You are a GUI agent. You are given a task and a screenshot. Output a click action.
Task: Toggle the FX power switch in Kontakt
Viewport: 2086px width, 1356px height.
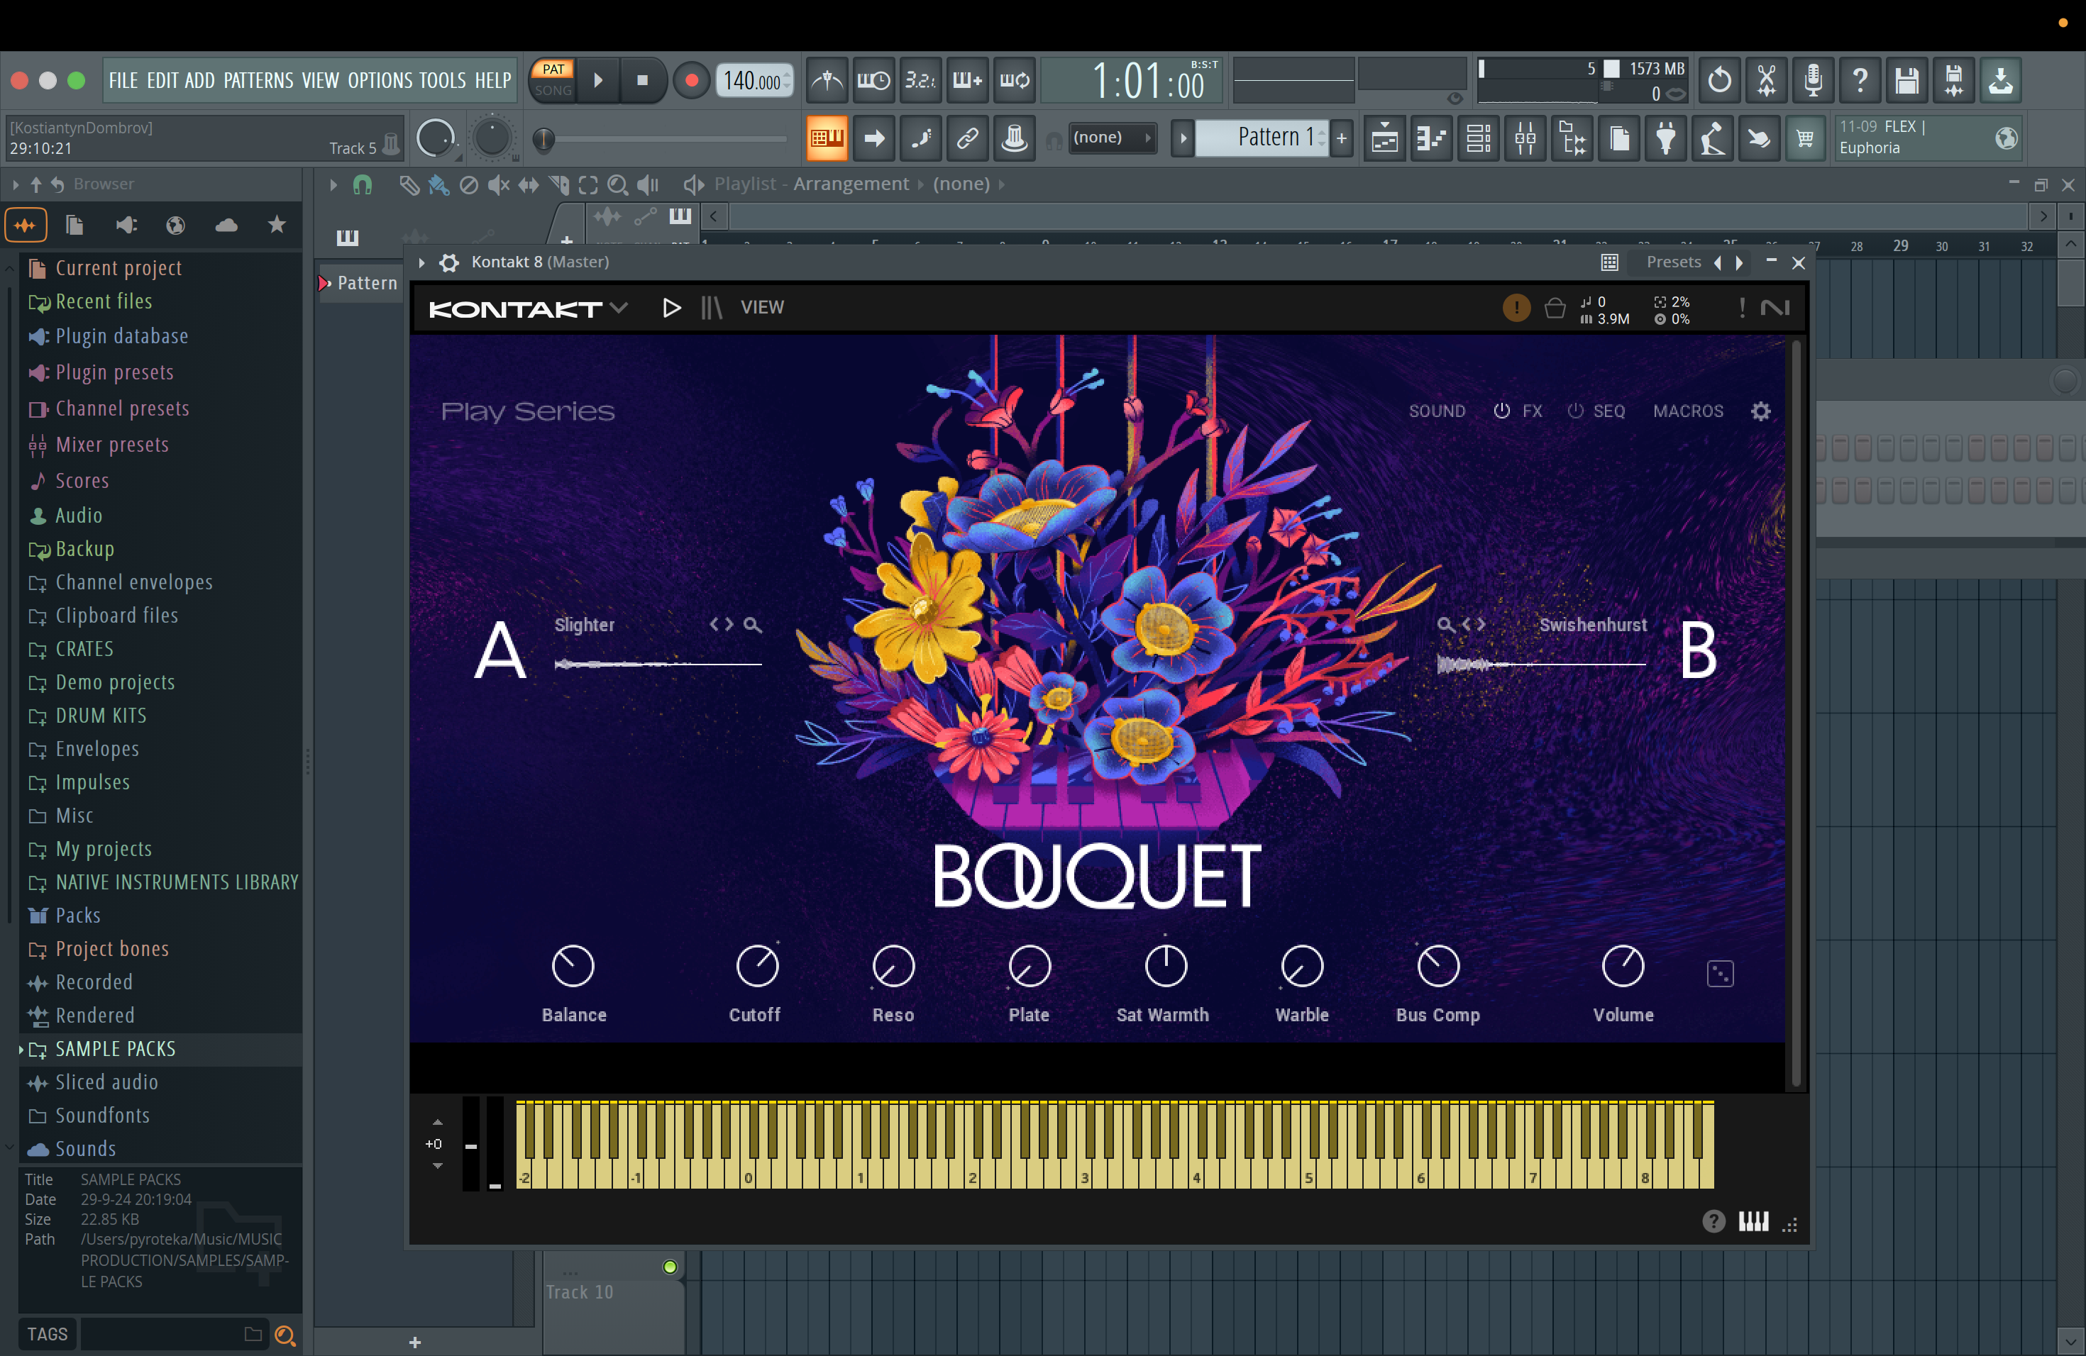[1501, 411]
